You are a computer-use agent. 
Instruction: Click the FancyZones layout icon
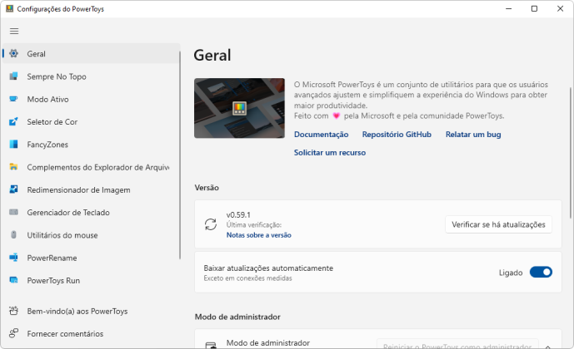pyautogui.click(x=13, y=145)
